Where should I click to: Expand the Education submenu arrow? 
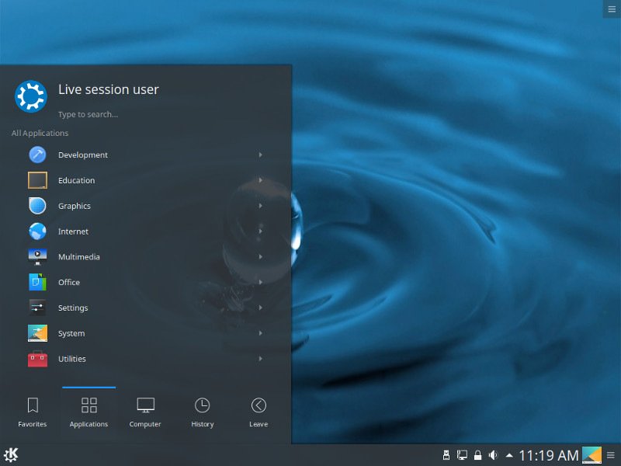[260, 180]
